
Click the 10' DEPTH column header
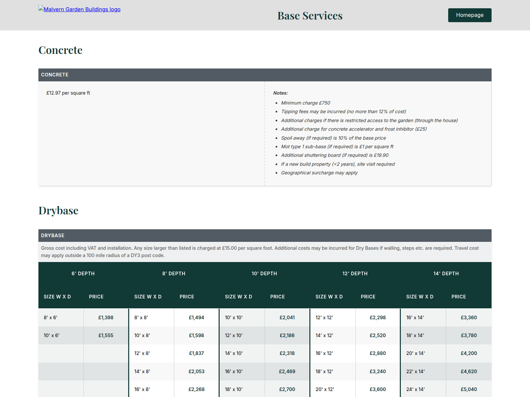[x=264, y=274]
